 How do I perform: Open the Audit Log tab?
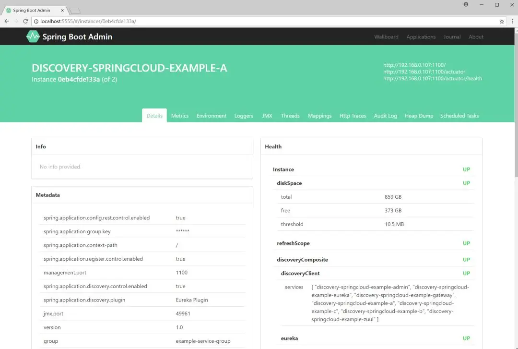pos(385,115)
